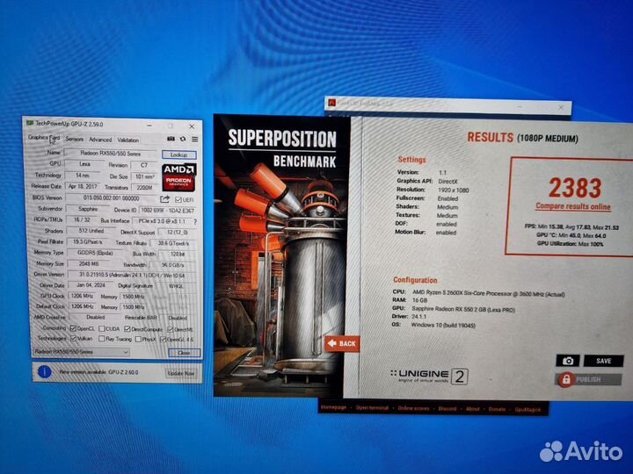Click the Bus Interface question mark

click(195, 222)
